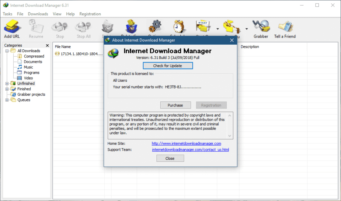The height and width of the screenshot is (201, 341).
Task: Open Options via the gears icon
Action: click(x=155, y=26)
